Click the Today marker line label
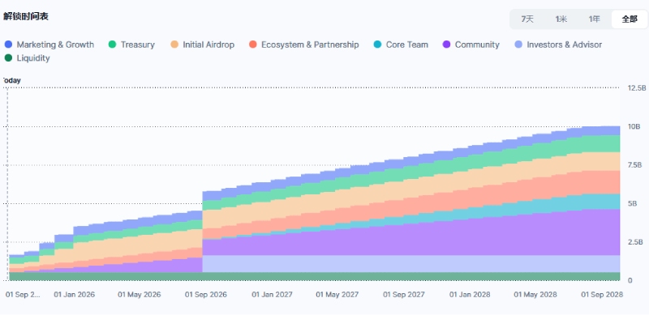649x315 pixels. point(11,81)
